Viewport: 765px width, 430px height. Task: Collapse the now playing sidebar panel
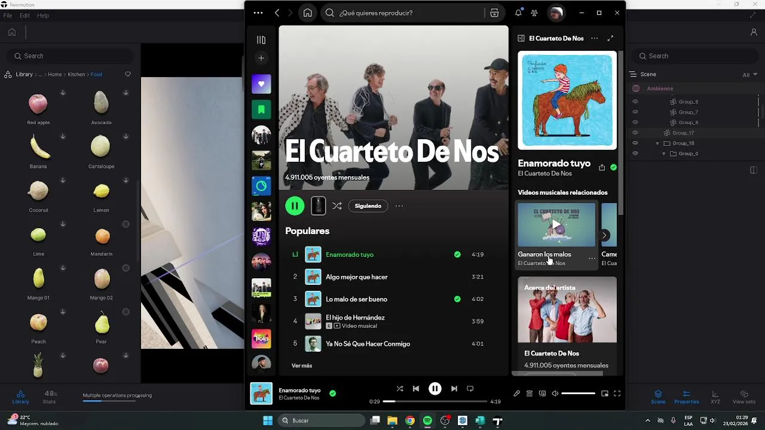tap(521, 38)
